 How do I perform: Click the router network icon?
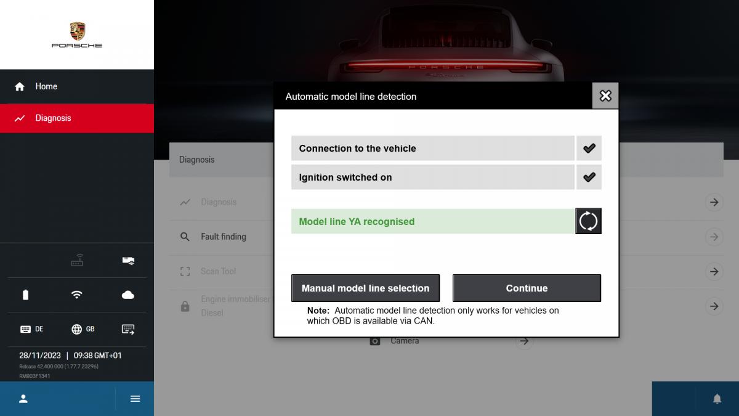coord(76,261)
